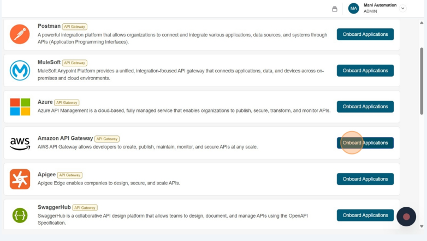Onboard applications for Azure
This screenshot has height=241, width=427.
click(365, 107)
